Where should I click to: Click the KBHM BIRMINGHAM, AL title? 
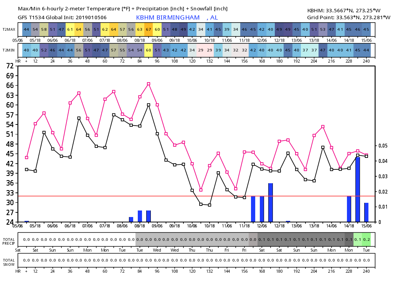click(x=177, y=18)
